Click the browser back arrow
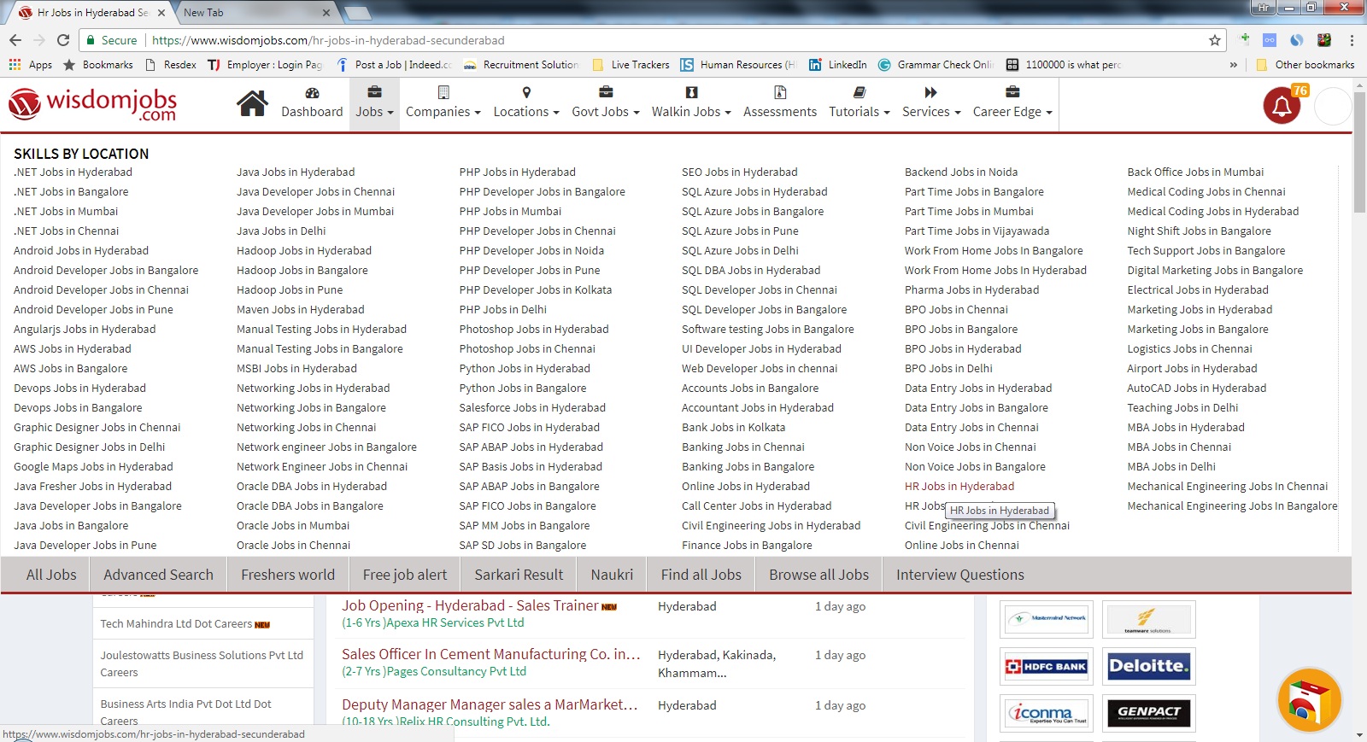This screenshot has height=742, width=1367. coord(15,40)
